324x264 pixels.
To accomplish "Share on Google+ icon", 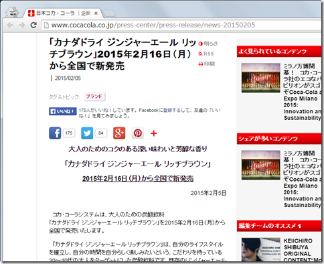I will (x=119, y=133).
